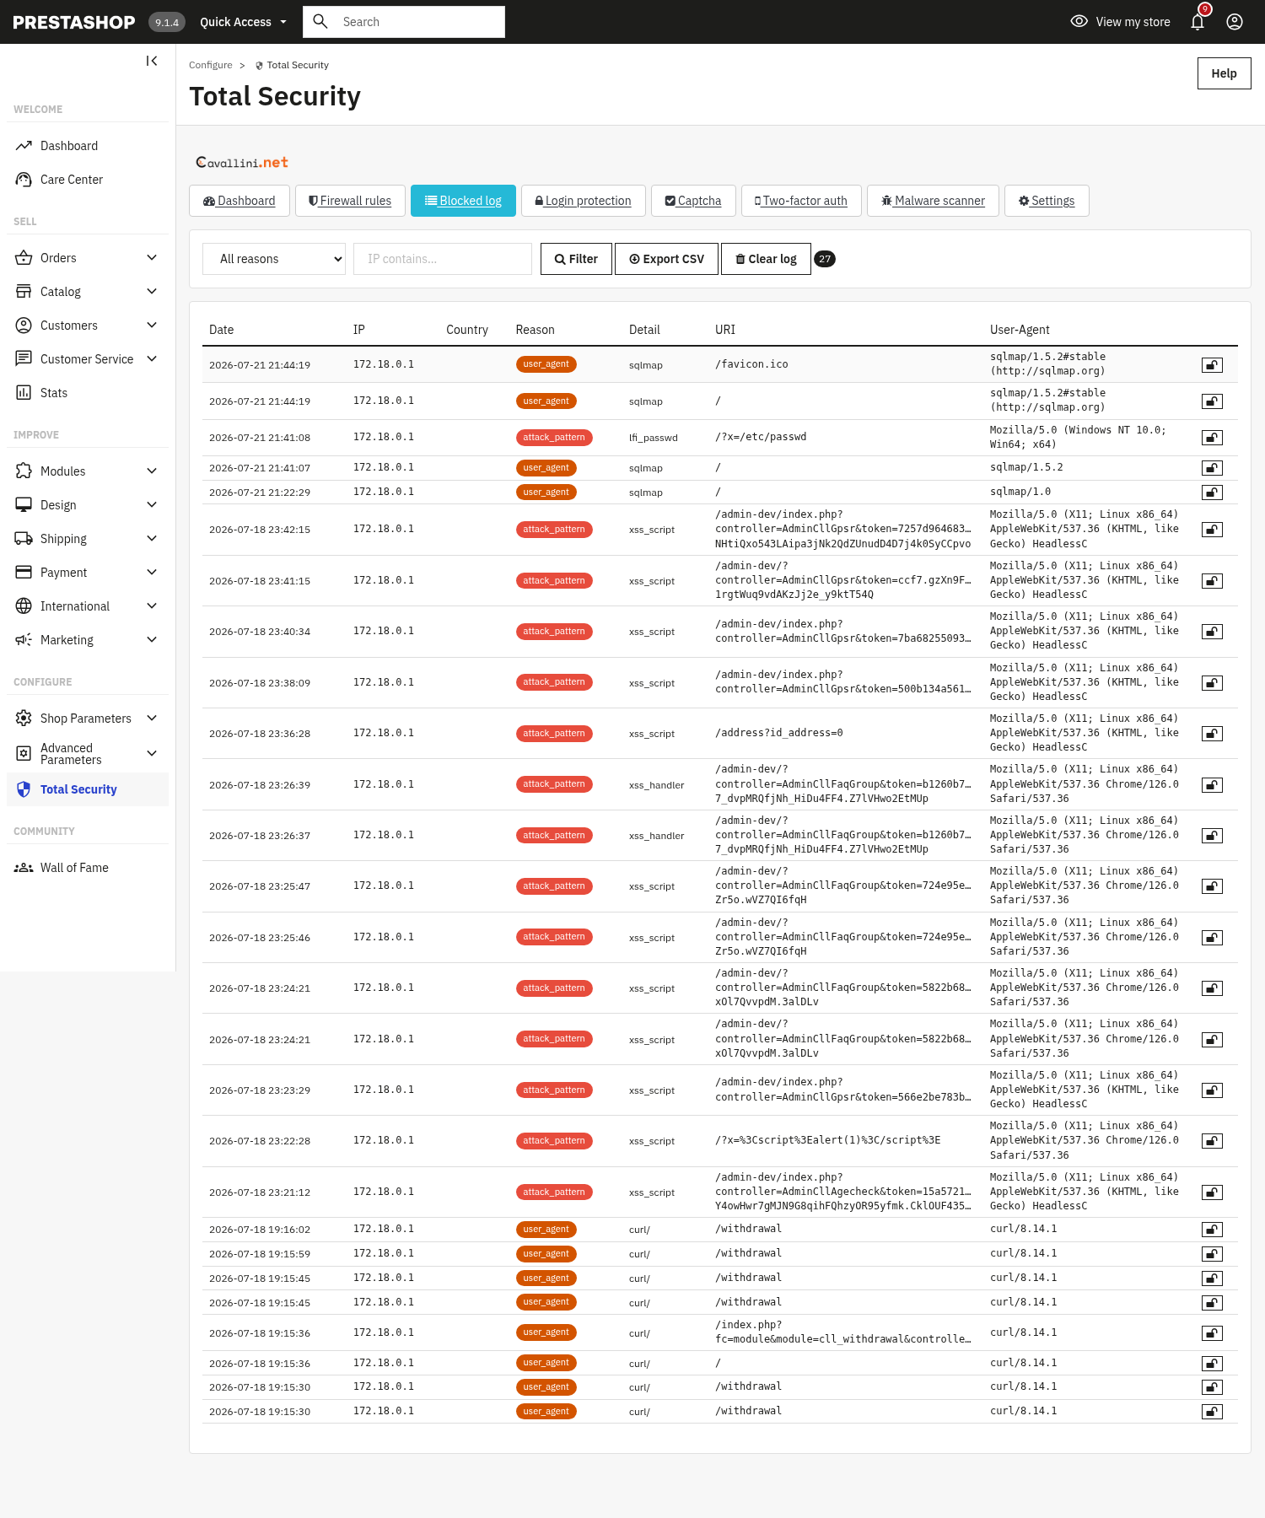Click Modules puzzle icon in sidebar
The image size is (1265, 1518).
(x=24, y=471)
